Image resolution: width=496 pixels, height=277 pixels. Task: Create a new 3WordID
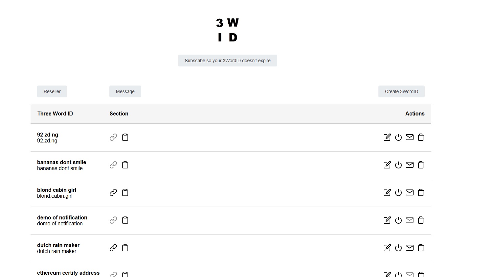[401, 91]
